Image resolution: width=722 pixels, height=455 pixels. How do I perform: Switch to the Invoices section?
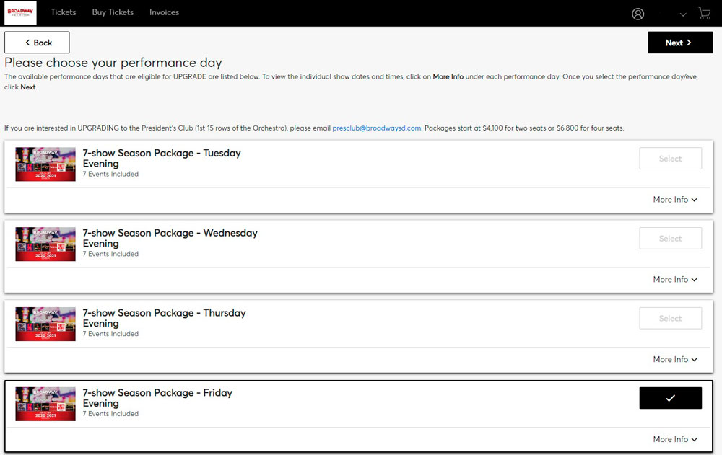tap(164, 12)
